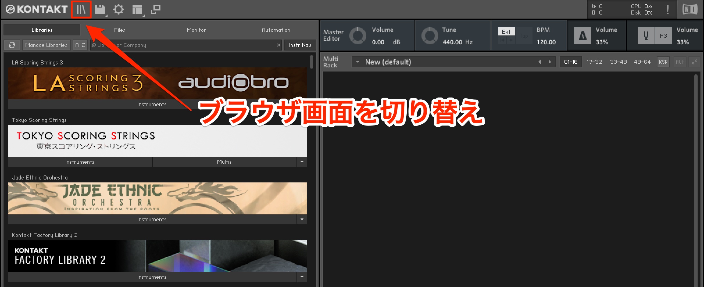The image size is (704, 287).
Task: Expand Tokyo Scoring Strings options dropdown
Action: click(302, 162)
